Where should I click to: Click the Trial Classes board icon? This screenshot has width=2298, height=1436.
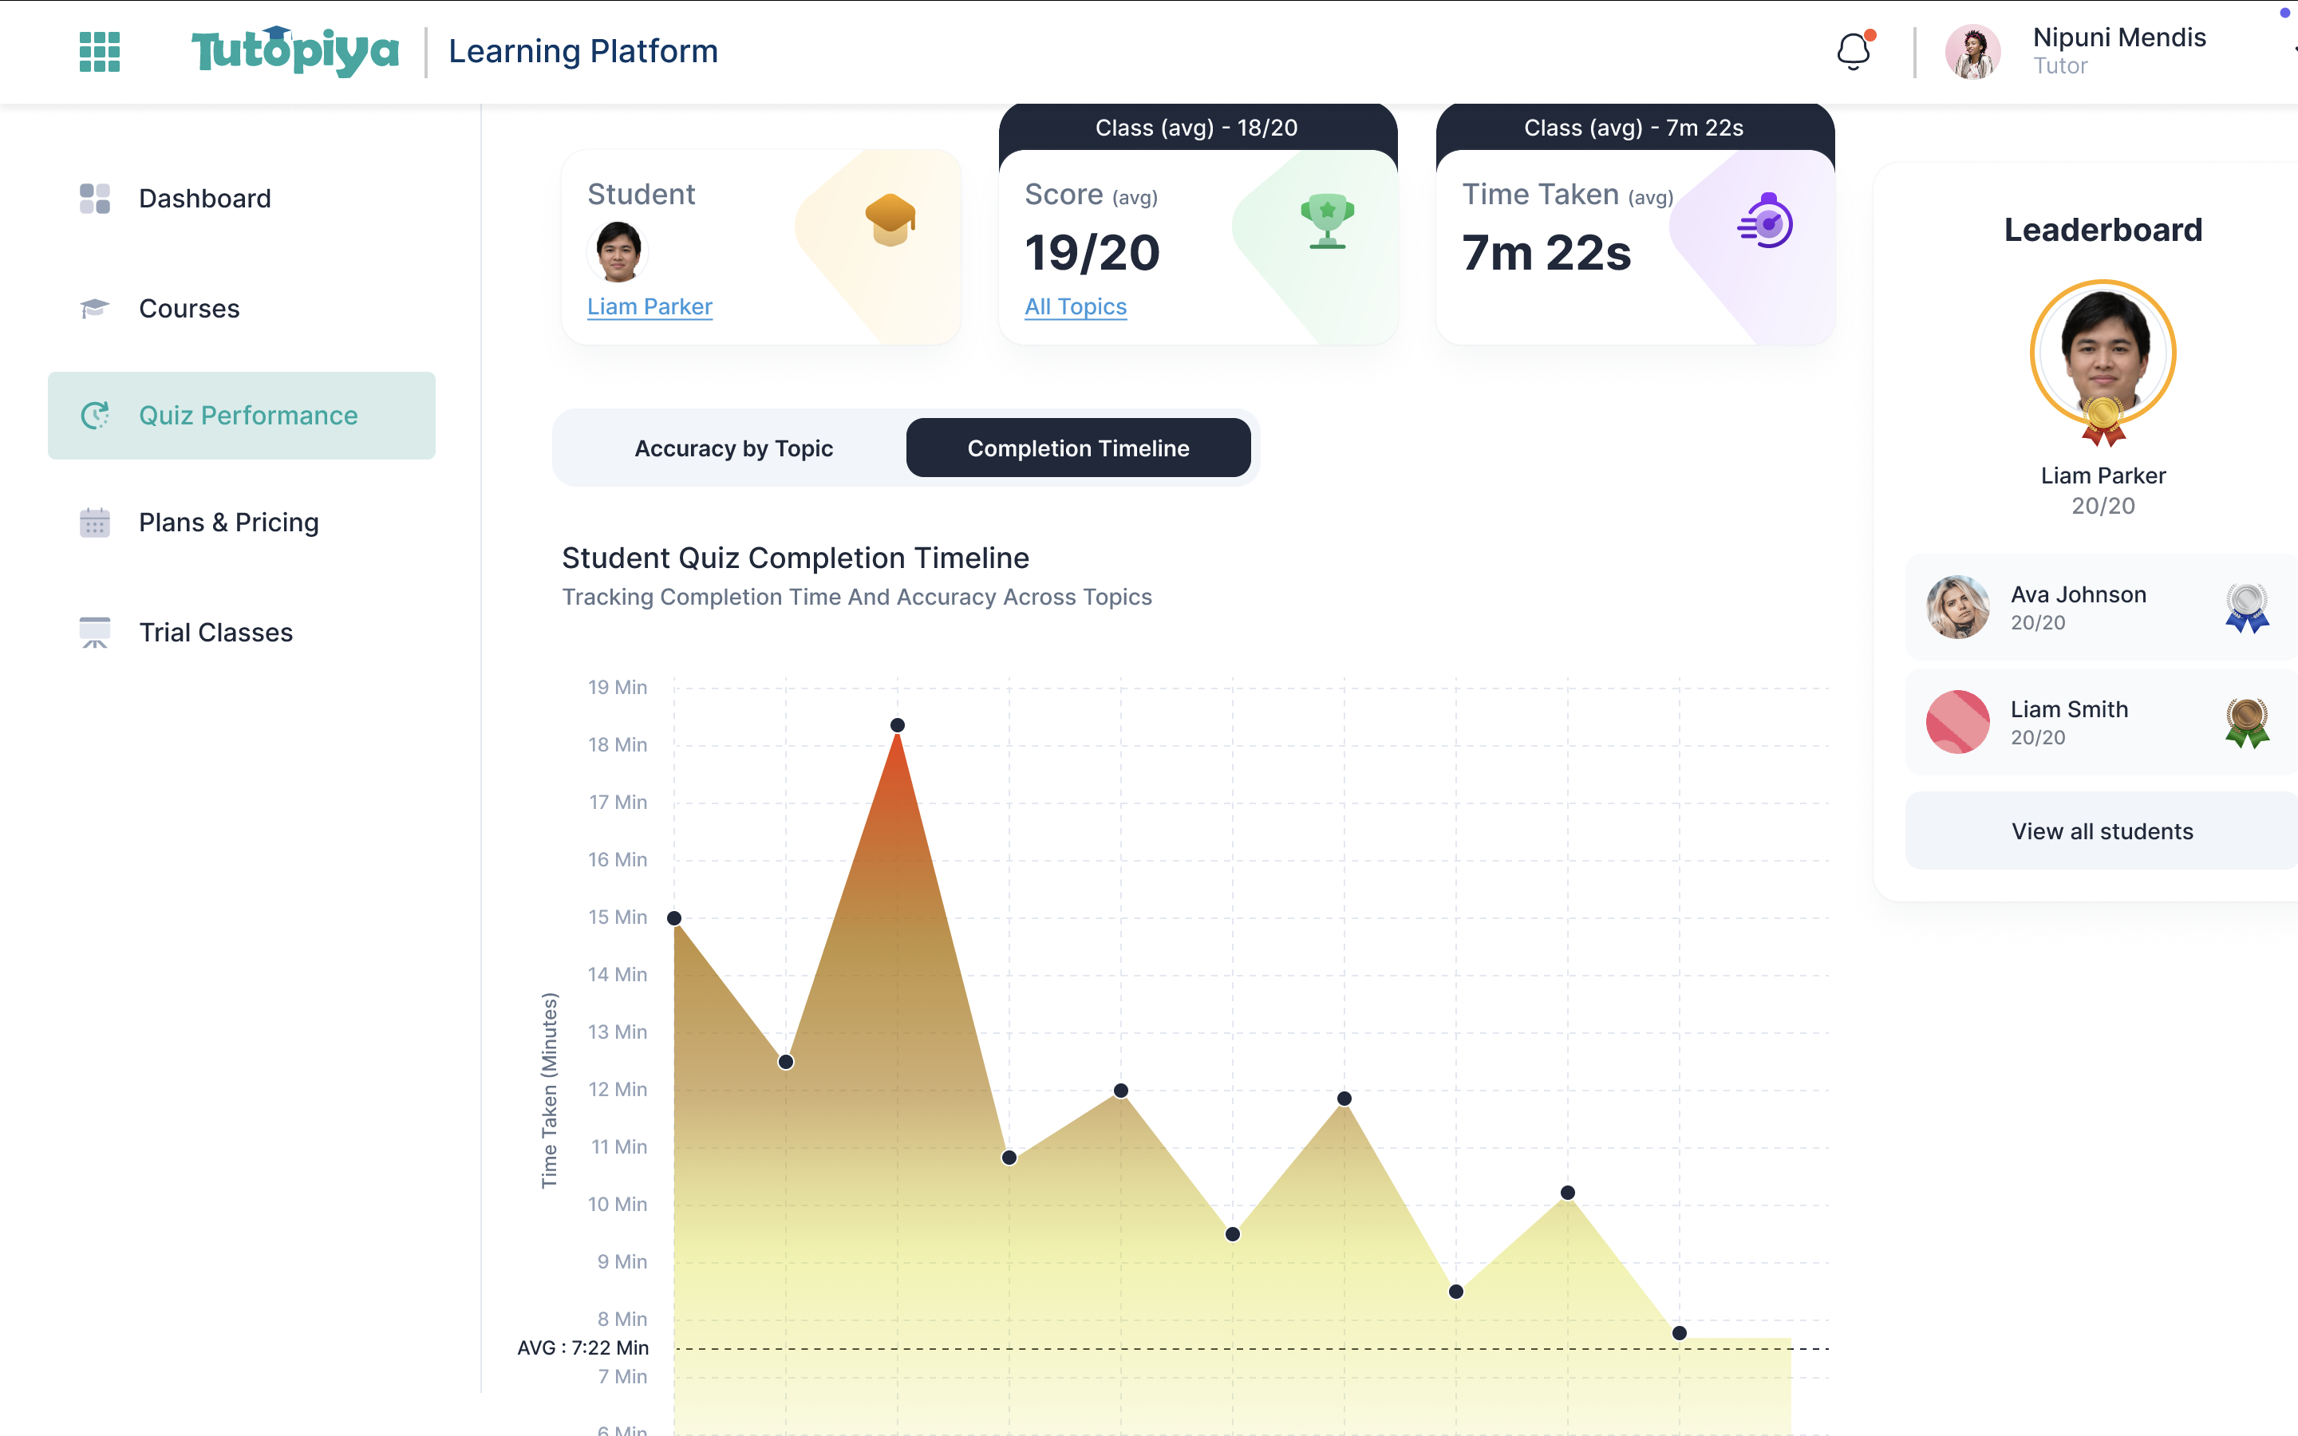tap(95, 633)
